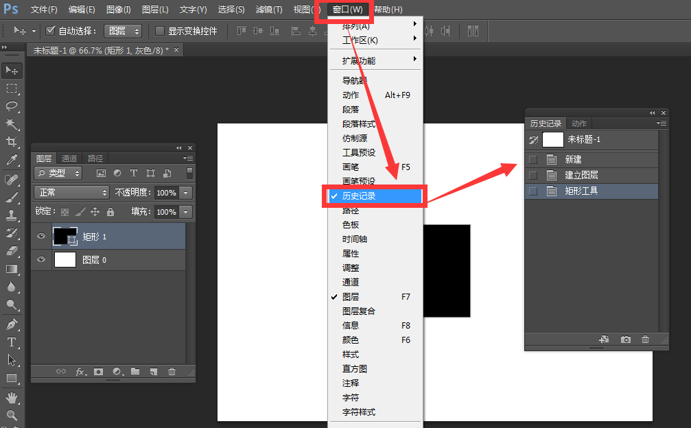Viewport: 691px width, 428px height.
Task: Select the Pen tool
Action: (12, 325)
